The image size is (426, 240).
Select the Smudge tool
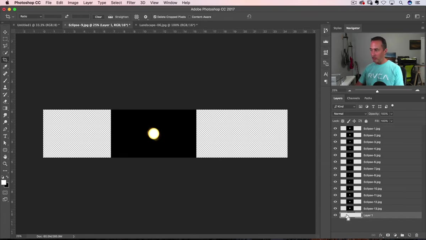click(5, 115)
